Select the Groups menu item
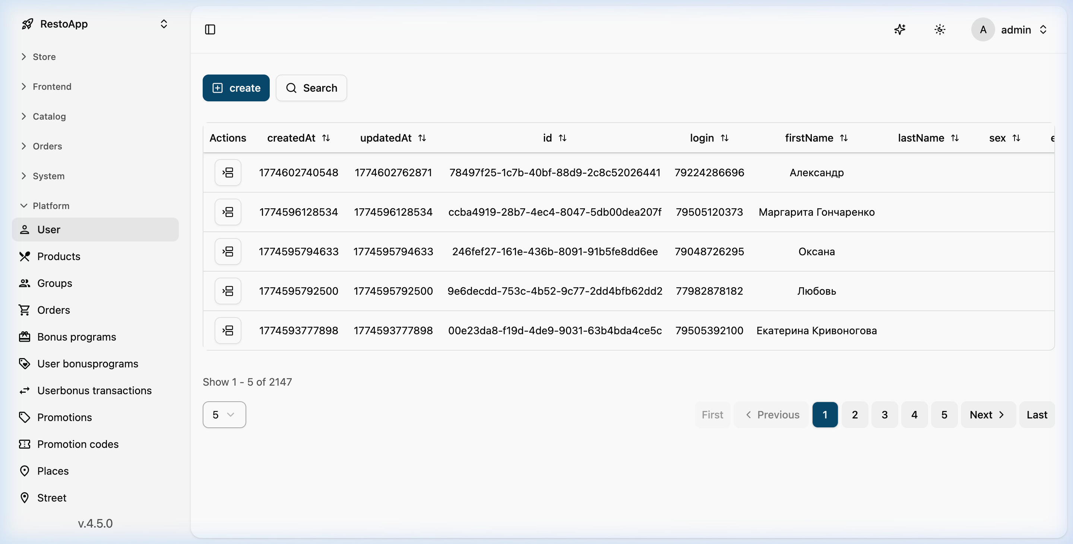 click(x=54, y=283)
